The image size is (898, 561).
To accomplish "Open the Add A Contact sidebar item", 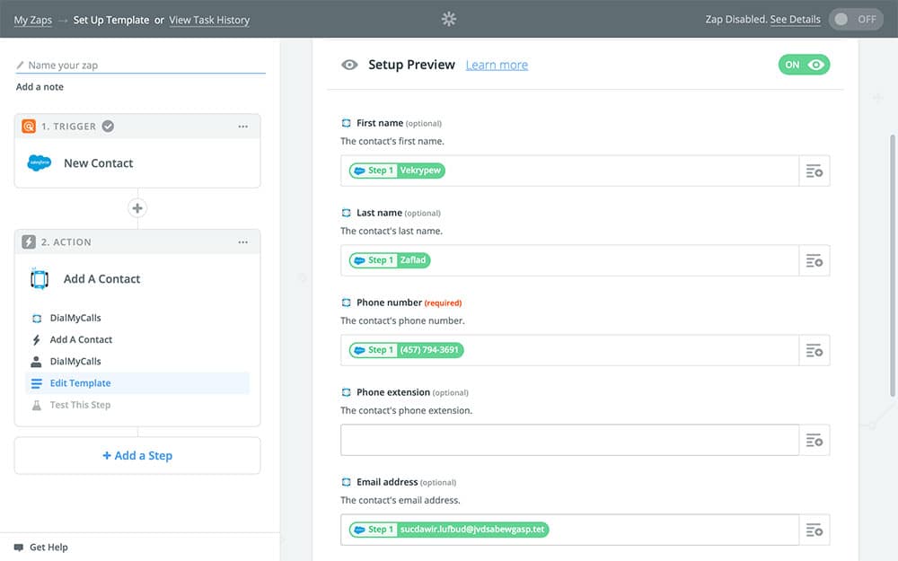I will (x=81, y=339).
